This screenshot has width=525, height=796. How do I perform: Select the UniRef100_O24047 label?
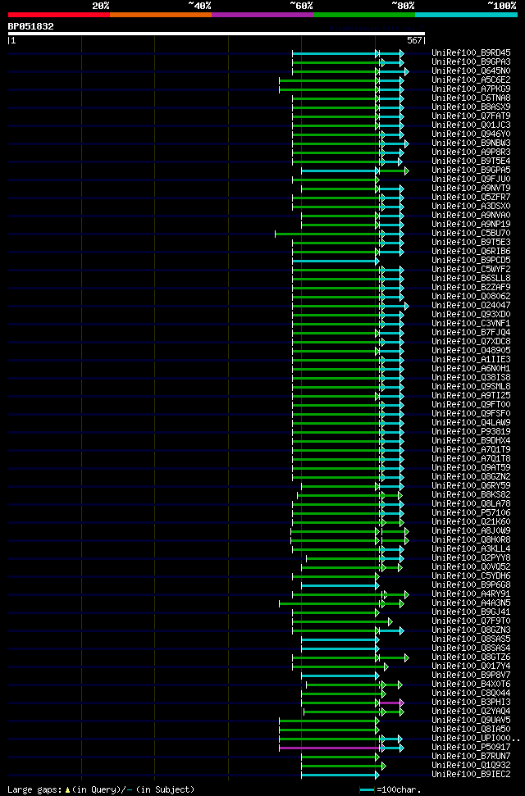471,305
